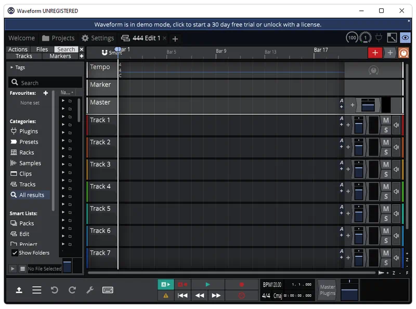
Task: Click Track 6 automation A icon
Action: 342,229
